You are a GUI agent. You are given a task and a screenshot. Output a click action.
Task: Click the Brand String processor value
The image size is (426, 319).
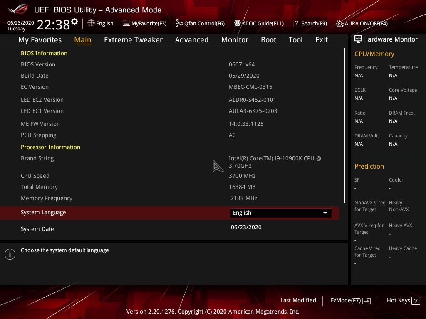275,162
